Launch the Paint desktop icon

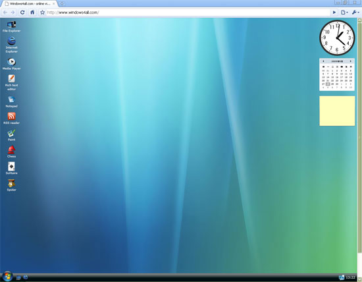tap(12, 135)
